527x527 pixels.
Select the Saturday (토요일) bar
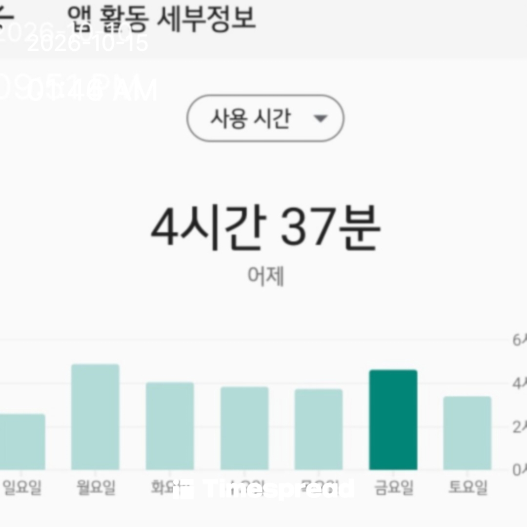(467, 433)
